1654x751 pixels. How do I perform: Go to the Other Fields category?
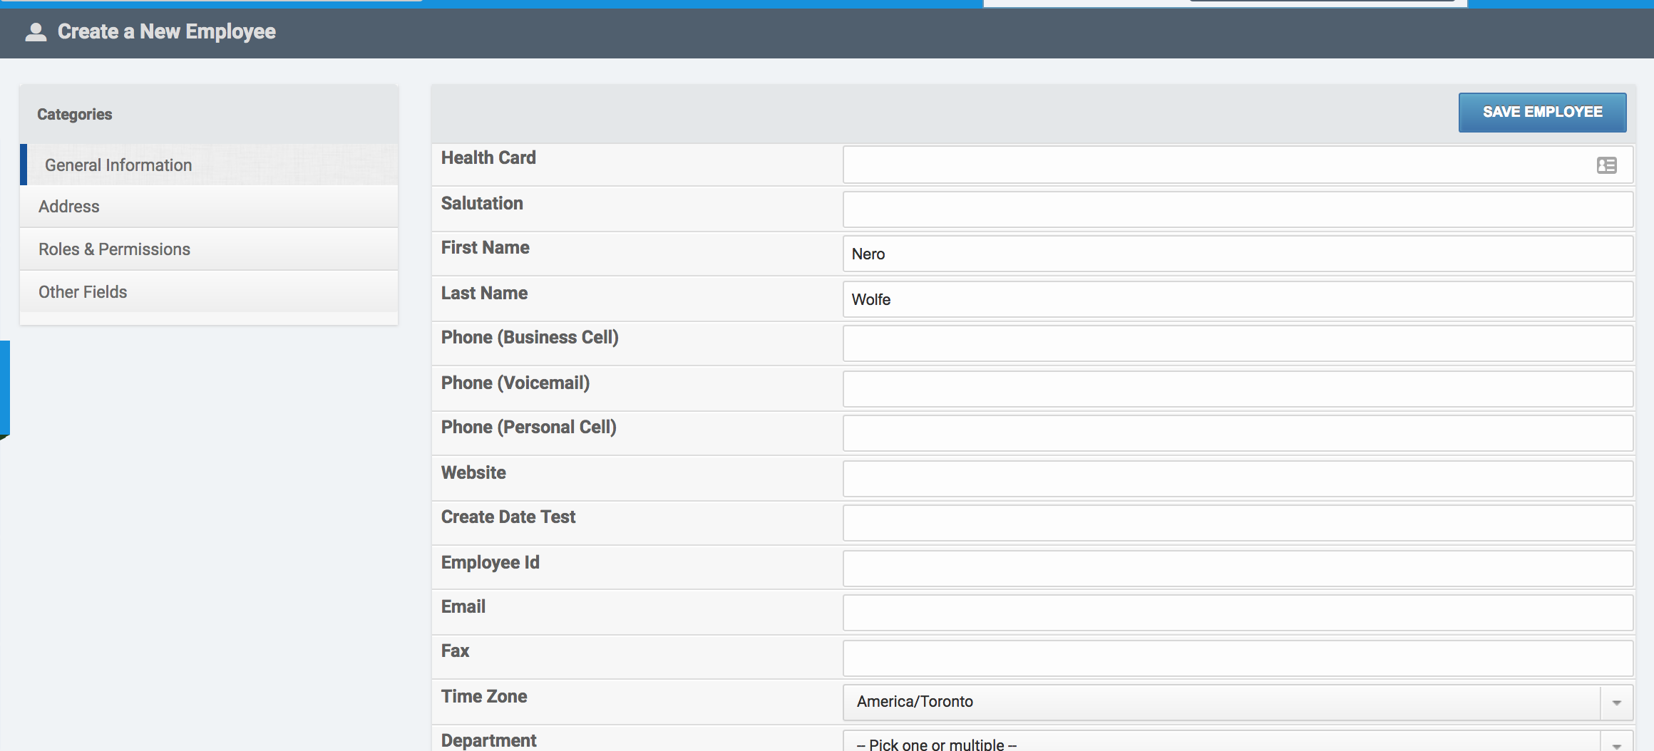[x=83, y=292]
